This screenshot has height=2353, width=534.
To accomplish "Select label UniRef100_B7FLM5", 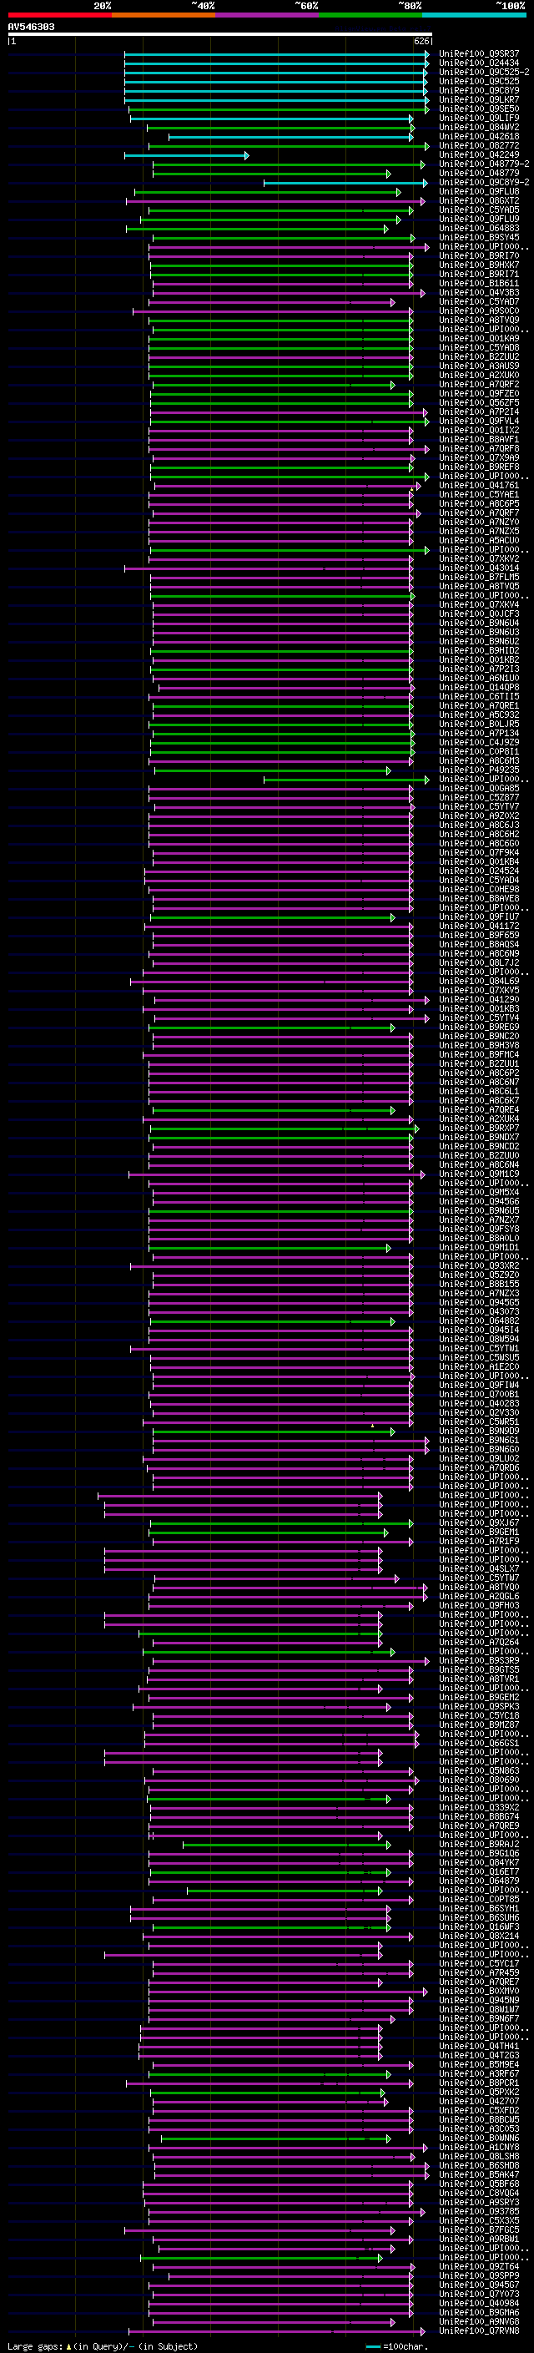I will [x=479, y=578].
